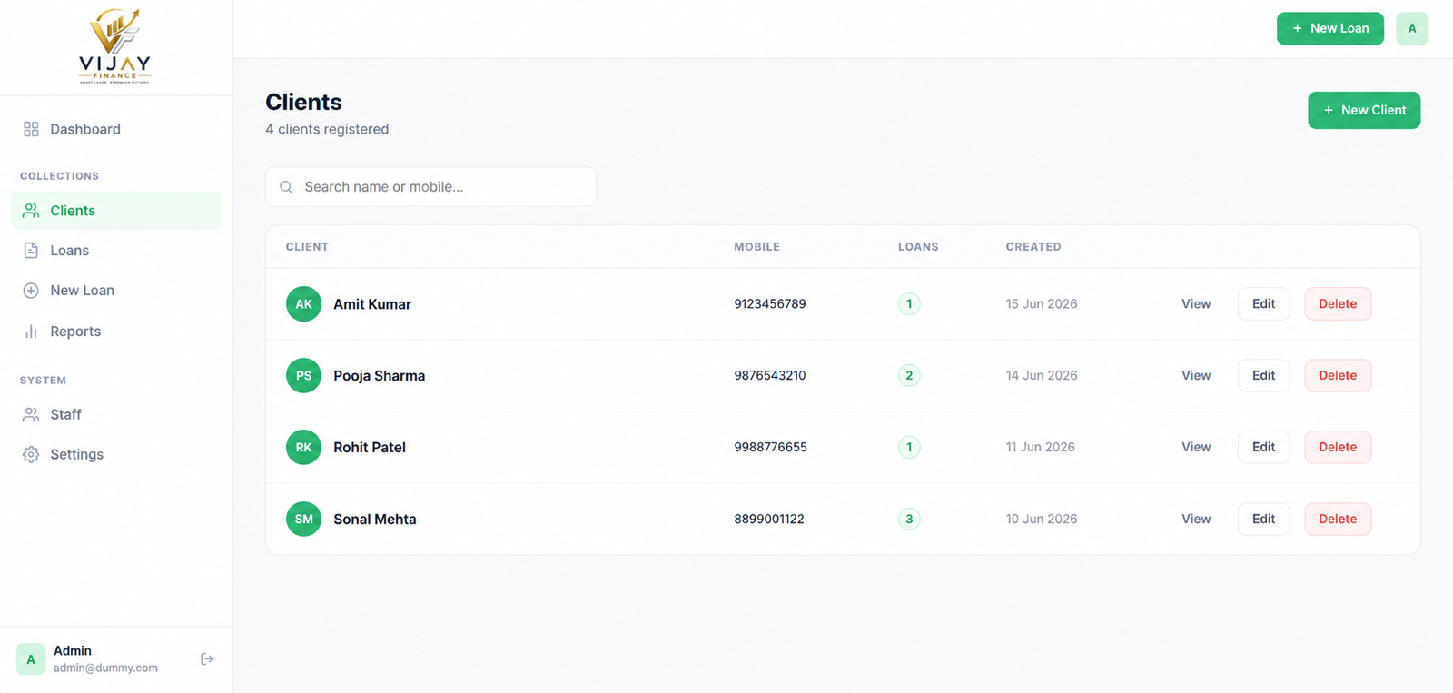Screen dimensions: 1453x693
Task: View Amit Kumar's details
Action: click(x=1196, y=303)
